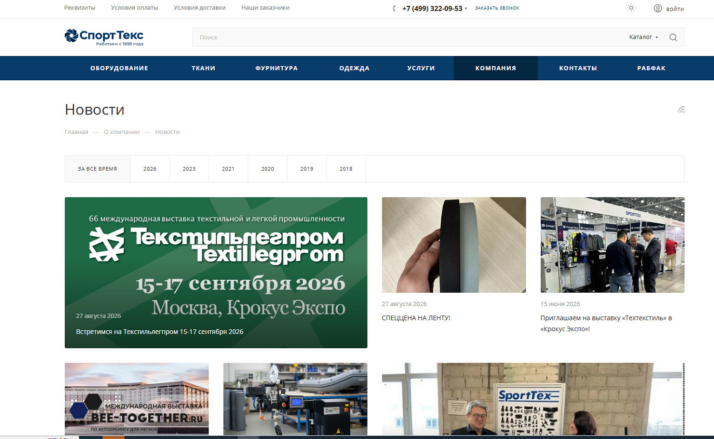Open СПЕЦЦЕНА НА ЛЕНТУ! news title

tap(416, 318)
